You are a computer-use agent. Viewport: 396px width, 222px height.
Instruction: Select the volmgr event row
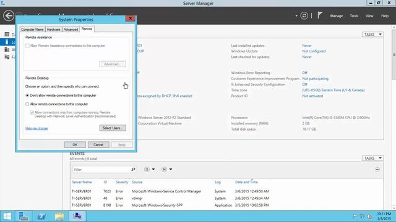(x=226, y=198)
